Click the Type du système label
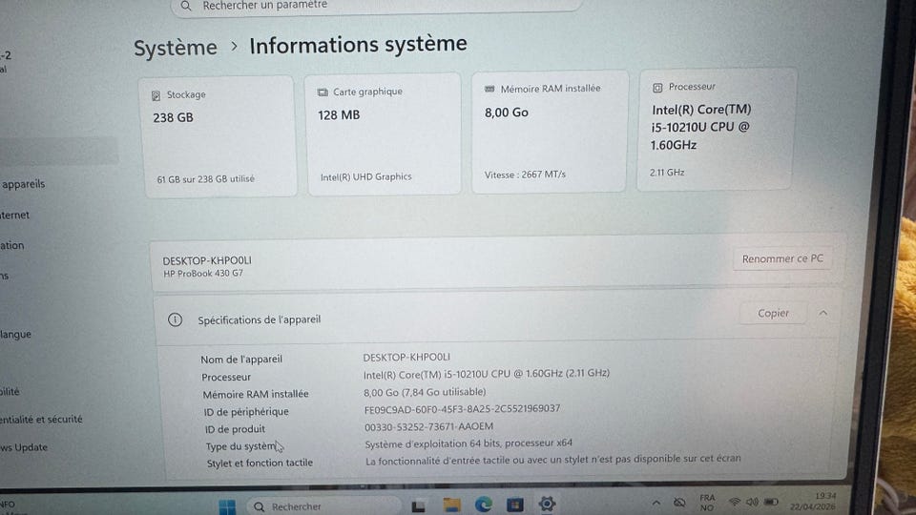Screen dimensions: 916x515 tap(240, 446)
